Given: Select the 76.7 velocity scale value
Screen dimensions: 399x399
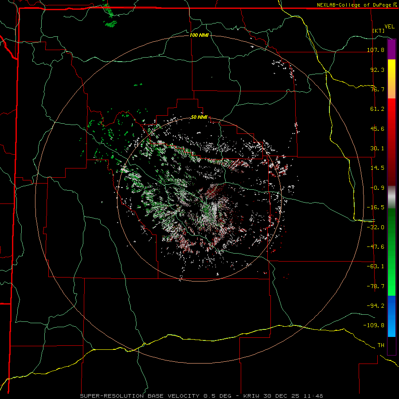Looking at the screenshot, I should point(377,89).
